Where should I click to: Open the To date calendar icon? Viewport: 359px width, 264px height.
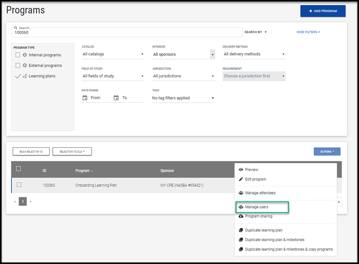pos(116,98)
